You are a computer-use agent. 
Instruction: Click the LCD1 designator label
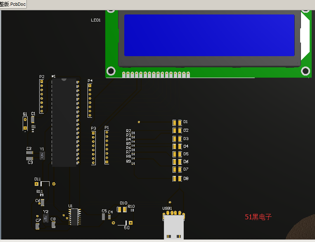click(x=96, y=20)
